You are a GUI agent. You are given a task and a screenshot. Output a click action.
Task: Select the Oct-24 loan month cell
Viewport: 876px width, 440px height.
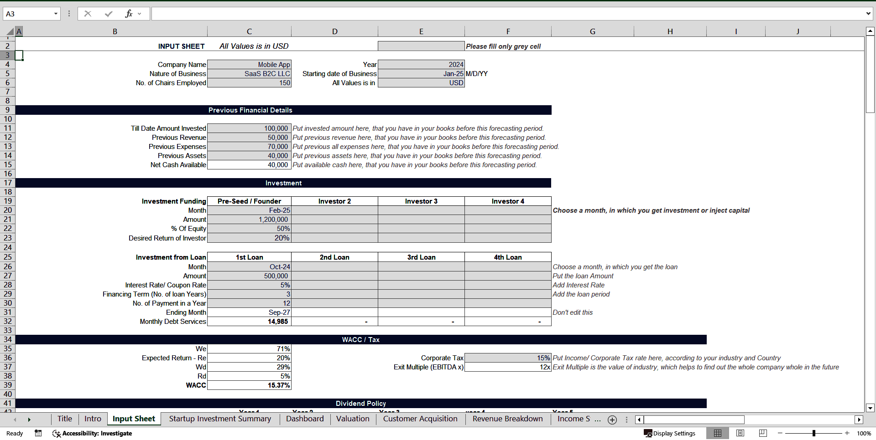click(249, 266)
